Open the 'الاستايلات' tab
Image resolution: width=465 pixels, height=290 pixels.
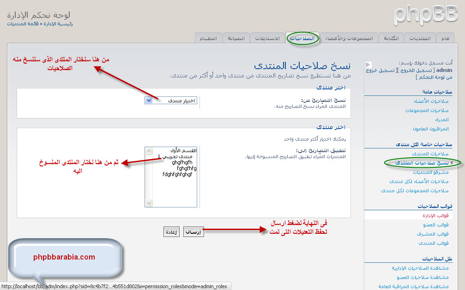(x=267, y=38)
